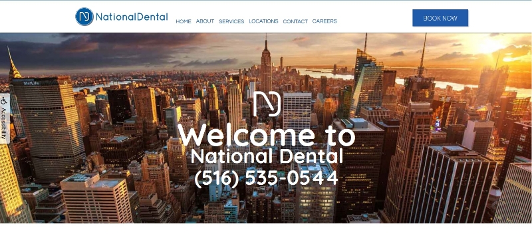Open the CONTACT page link

point(295,21)
